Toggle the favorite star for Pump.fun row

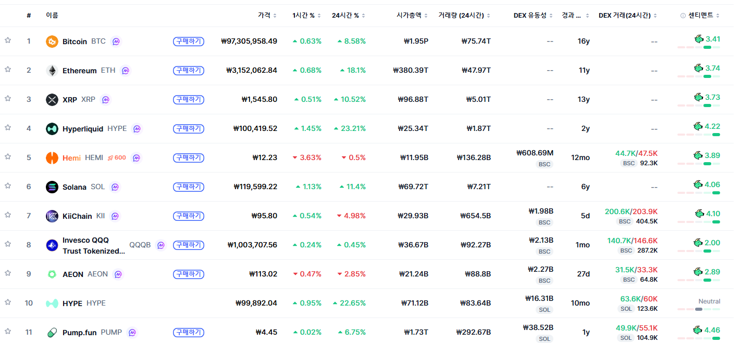coord(8,332)
